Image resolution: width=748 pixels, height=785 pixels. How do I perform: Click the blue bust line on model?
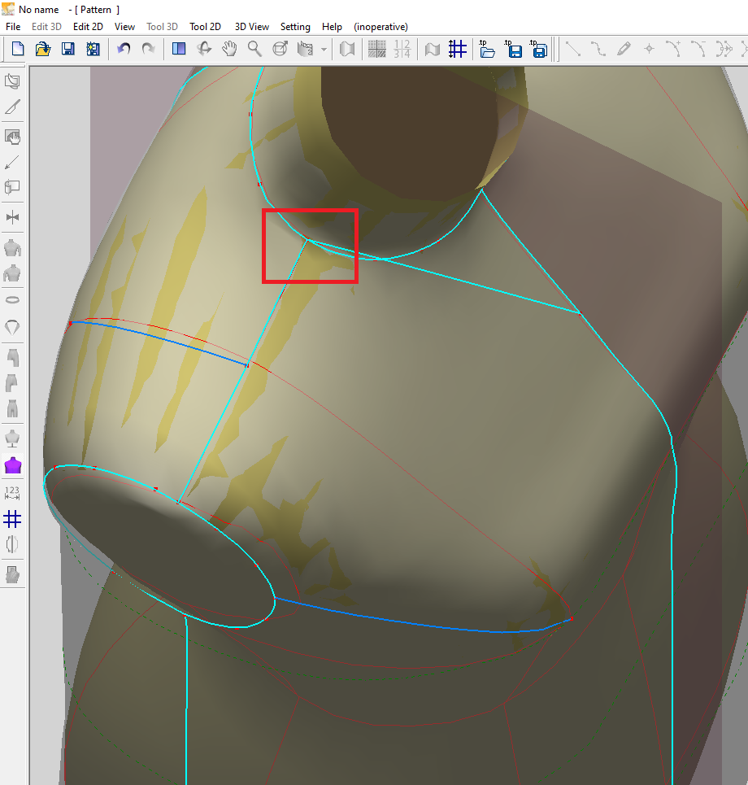click(x=160, y=338)
